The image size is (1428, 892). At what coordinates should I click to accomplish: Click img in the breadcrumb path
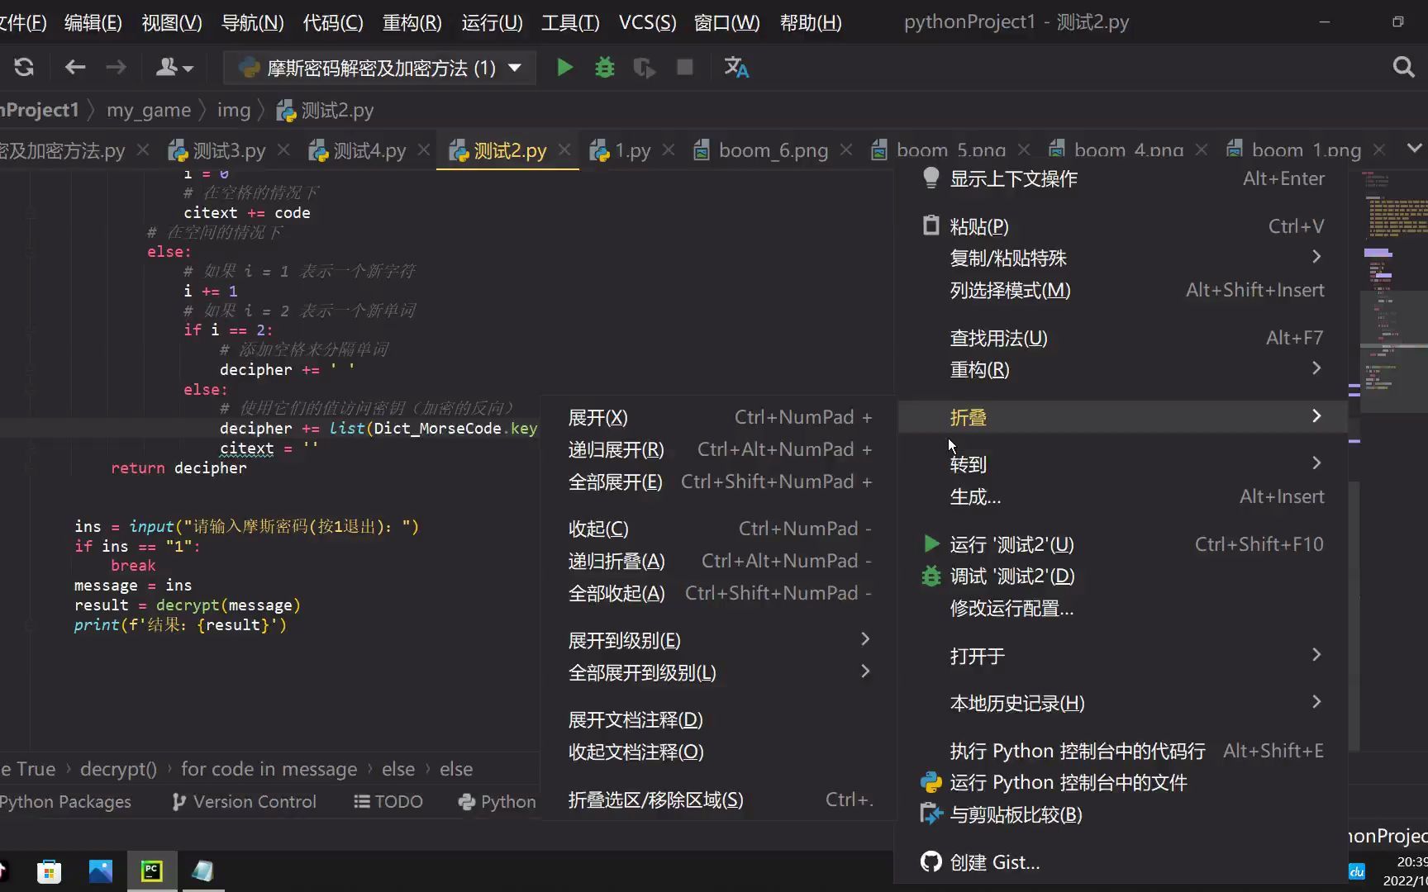pyautogui.click(x=234, y=110)
